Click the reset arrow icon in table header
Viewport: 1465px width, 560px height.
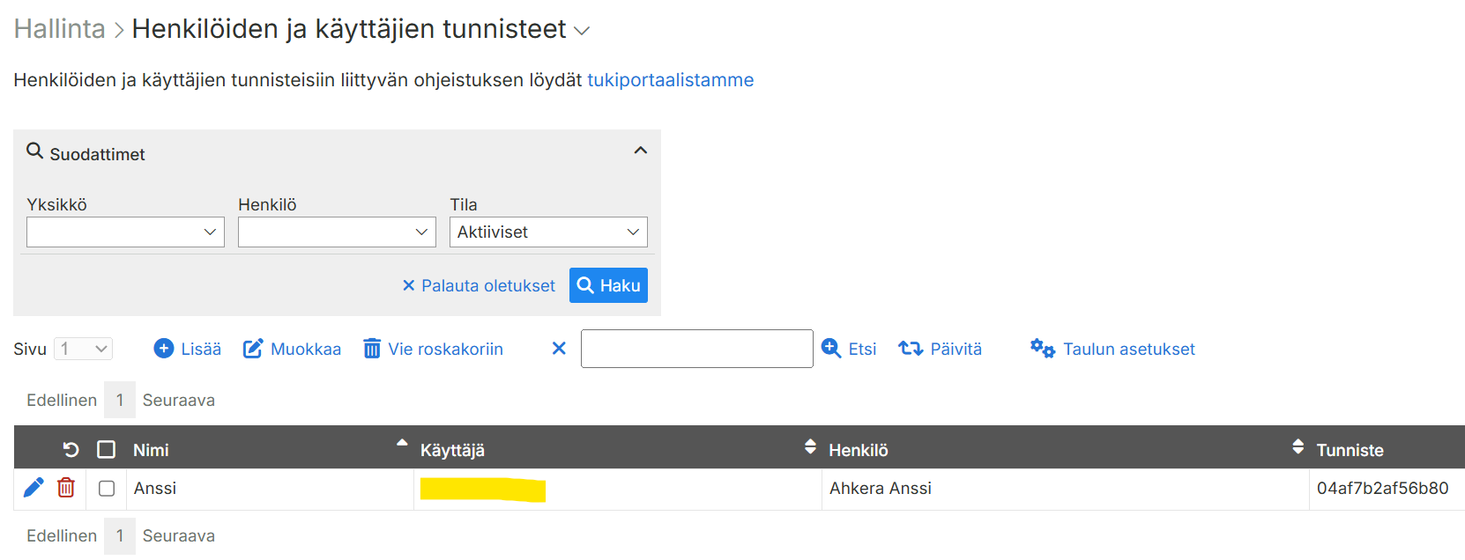pyautogui.click(x=71, y=450)
